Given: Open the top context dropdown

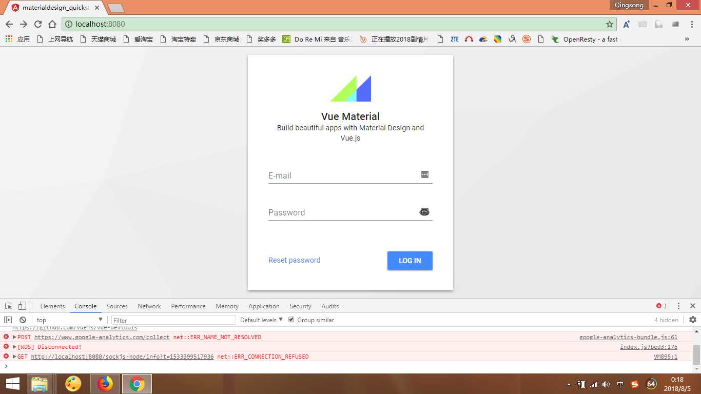Looking at the screenshot, I should coord(69,320).
